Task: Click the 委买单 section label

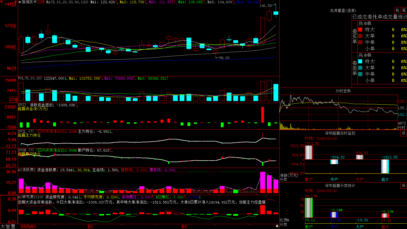Action: [355, 36]
